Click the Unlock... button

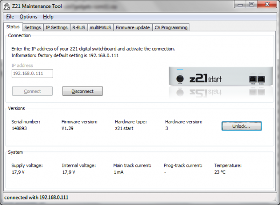click(242, 126)
